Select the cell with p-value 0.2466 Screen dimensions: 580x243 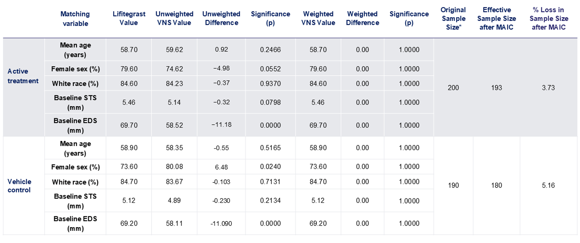[x=270, y=49]
